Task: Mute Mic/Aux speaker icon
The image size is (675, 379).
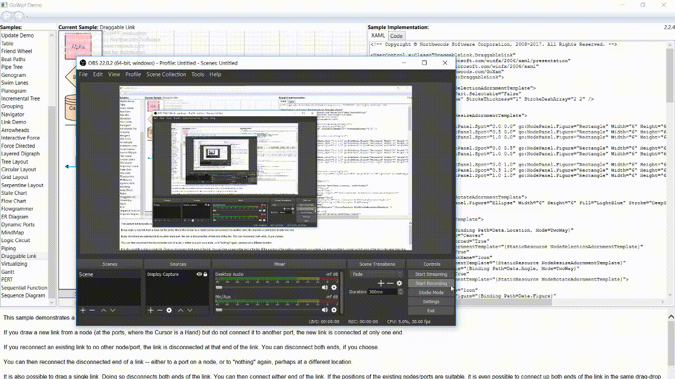Action: tap(325, 310)
